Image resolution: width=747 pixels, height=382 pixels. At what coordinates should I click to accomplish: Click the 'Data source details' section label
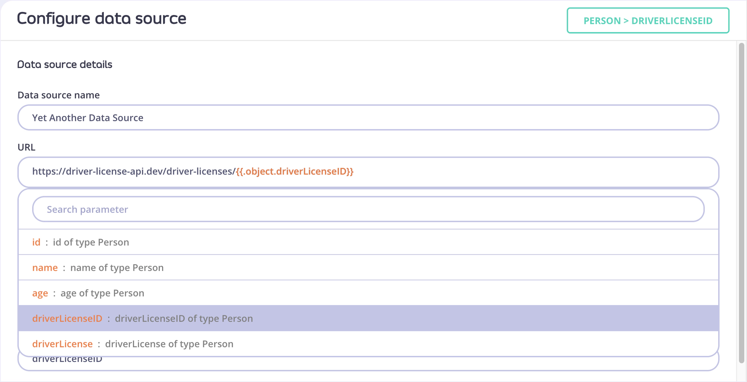pos(64,64)
